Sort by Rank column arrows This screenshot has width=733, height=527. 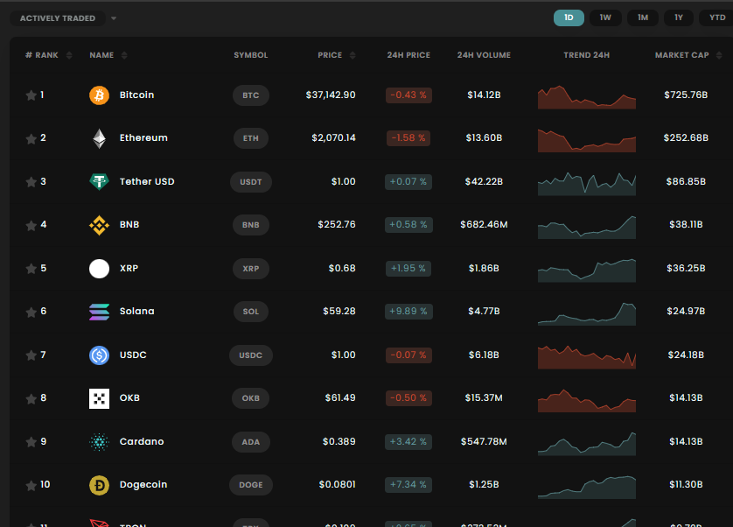69,55
